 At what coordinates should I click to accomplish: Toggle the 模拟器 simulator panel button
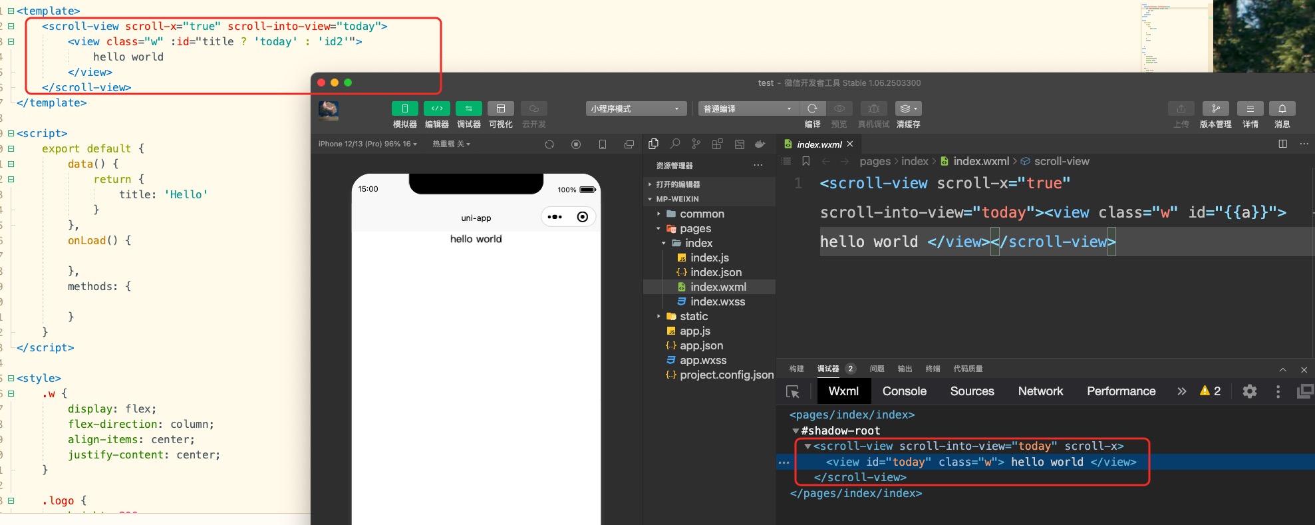[404, 108]
